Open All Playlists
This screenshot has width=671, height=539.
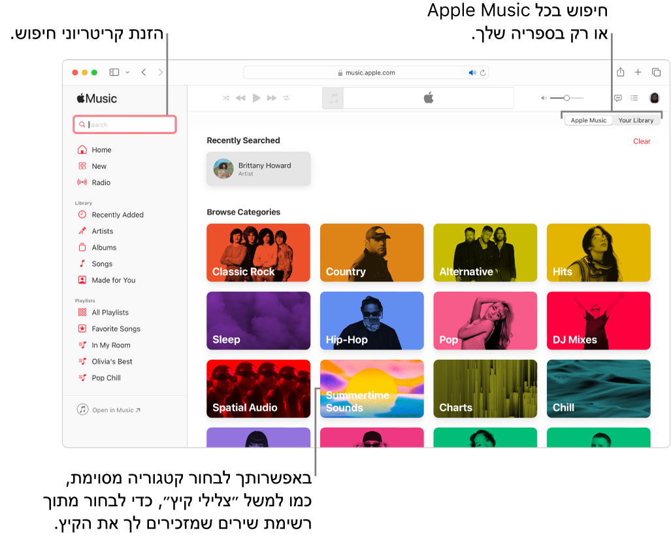click(x=103, y=312)
